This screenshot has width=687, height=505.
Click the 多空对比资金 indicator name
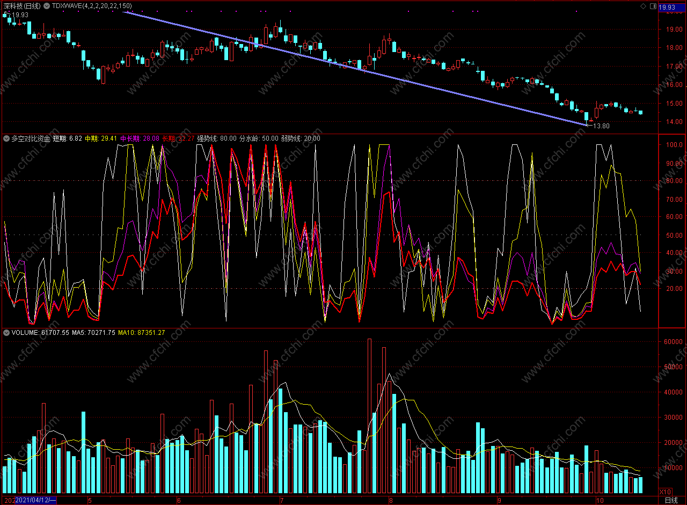pos(31,138)
